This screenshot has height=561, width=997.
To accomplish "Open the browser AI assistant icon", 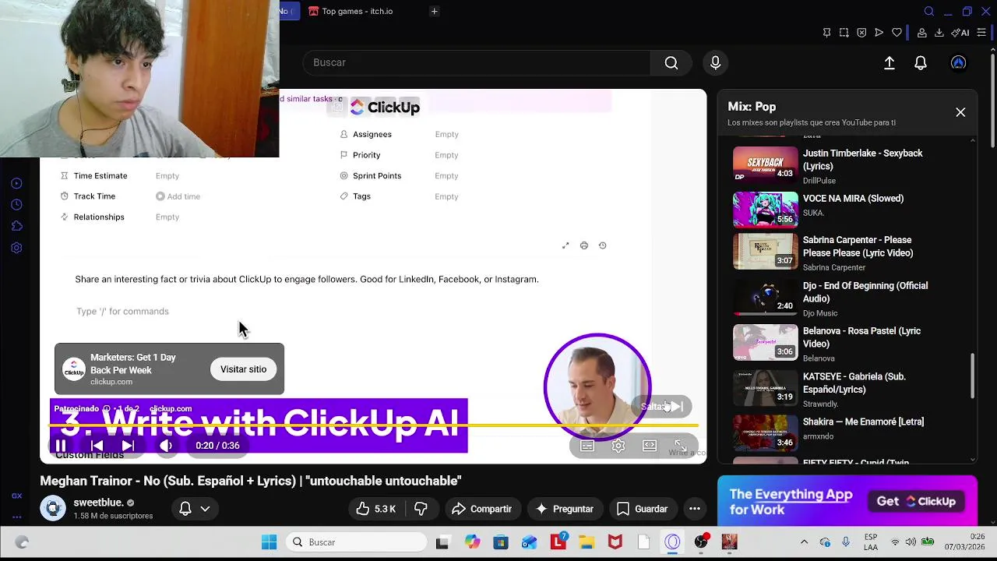I will click(x=960, y=33).
